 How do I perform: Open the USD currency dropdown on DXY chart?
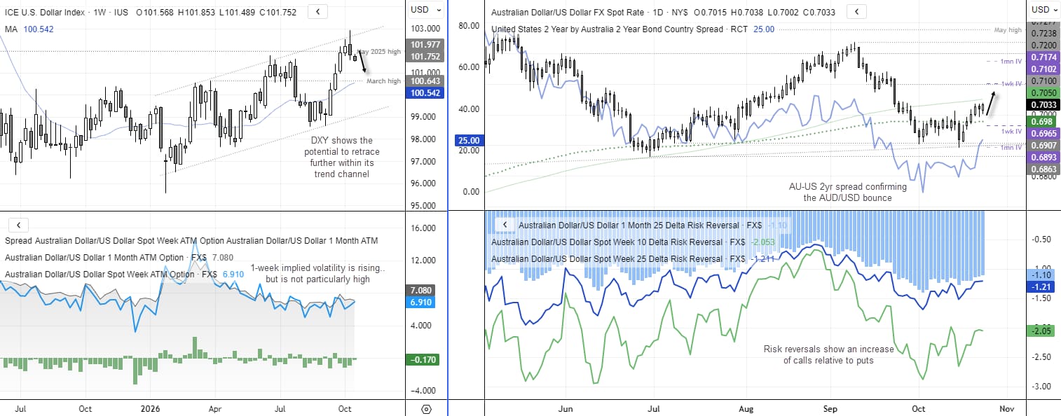pos(426,10)
